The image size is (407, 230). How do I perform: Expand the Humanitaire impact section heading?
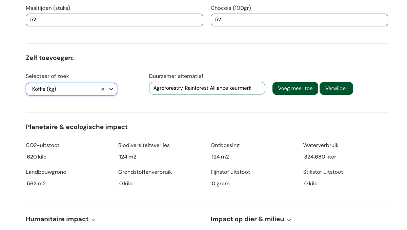[x=57, y=219]
